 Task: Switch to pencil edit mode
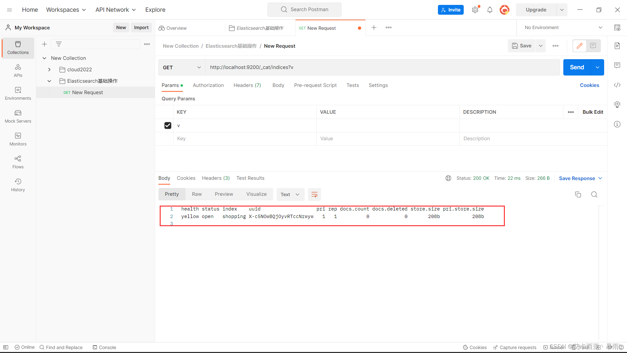(580, 46)
